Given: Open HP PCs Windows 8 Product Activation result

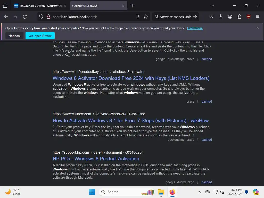Looking at the screenshot, I should click(96, 159).
